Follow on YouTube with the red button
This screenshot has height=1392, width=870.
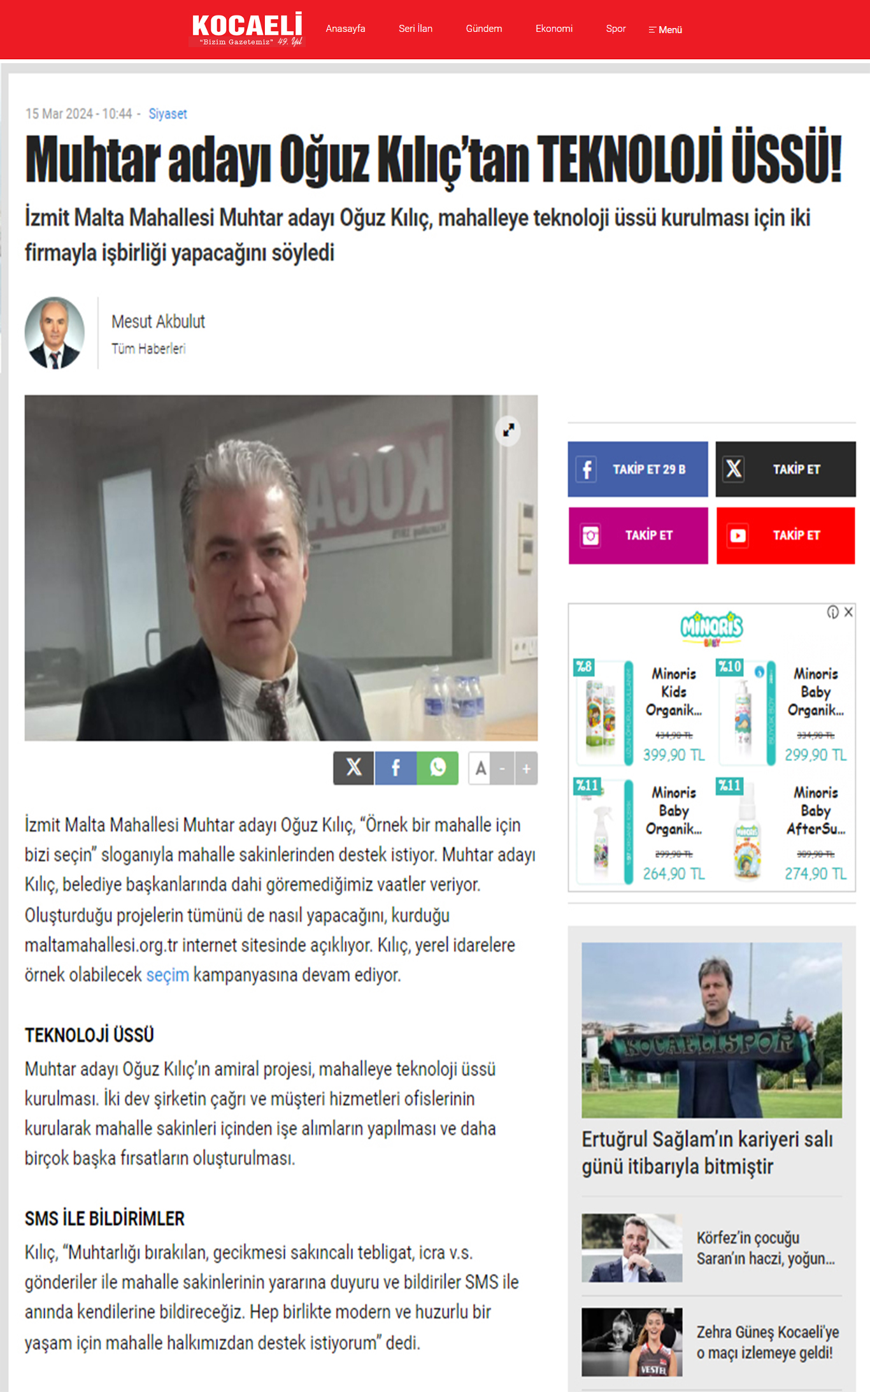pos(785,535)
